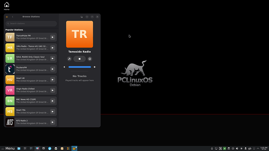Open the clipboard tray icon
Viewport: 269px width, 151px height.
[x=229, y=148]
